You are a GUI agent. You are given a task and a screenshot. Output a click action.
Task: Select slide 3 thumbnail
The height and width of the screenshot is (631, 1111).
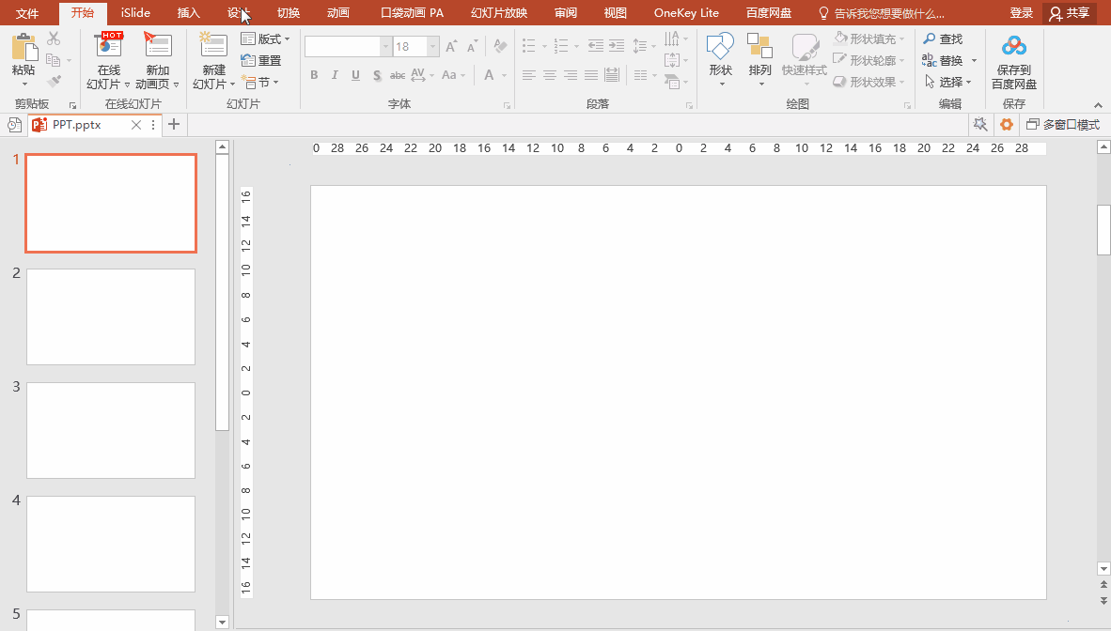(x=111, y=430)
